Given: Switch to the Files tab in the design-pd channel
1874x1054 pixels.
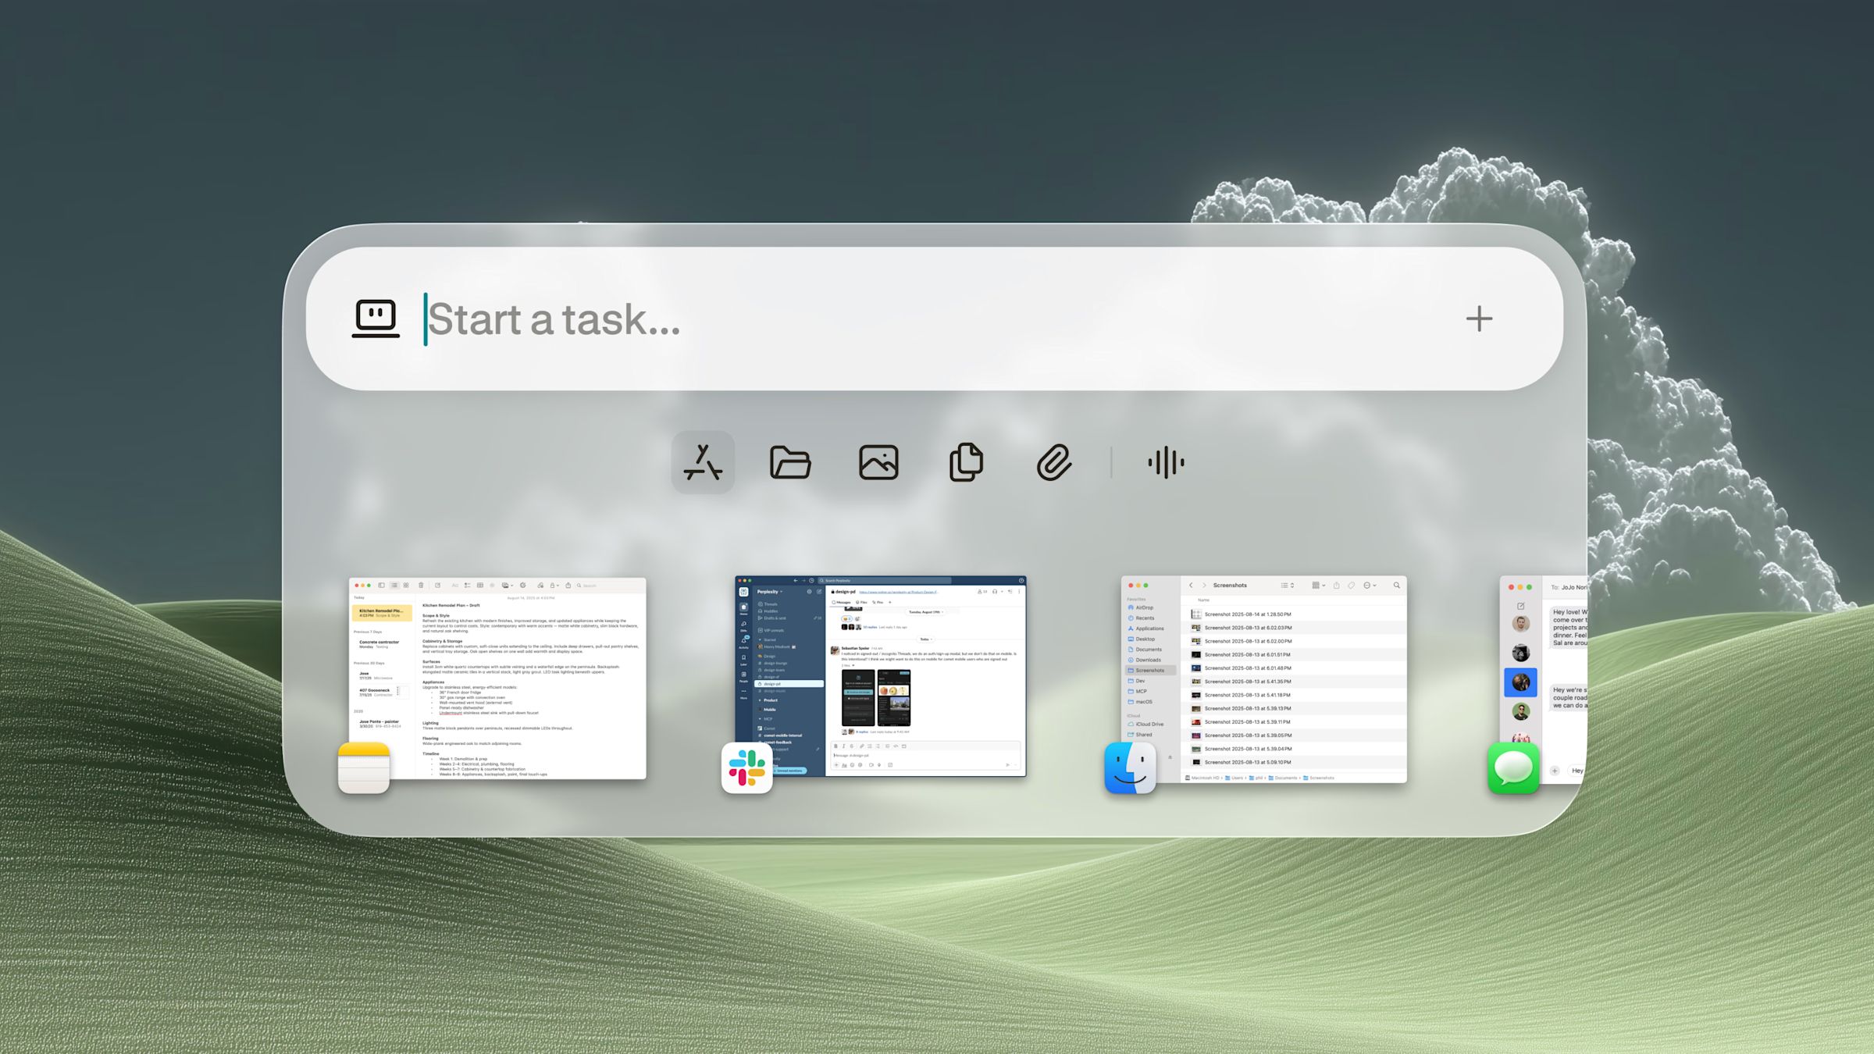Looking at the screenshot, I should point(861,602).
